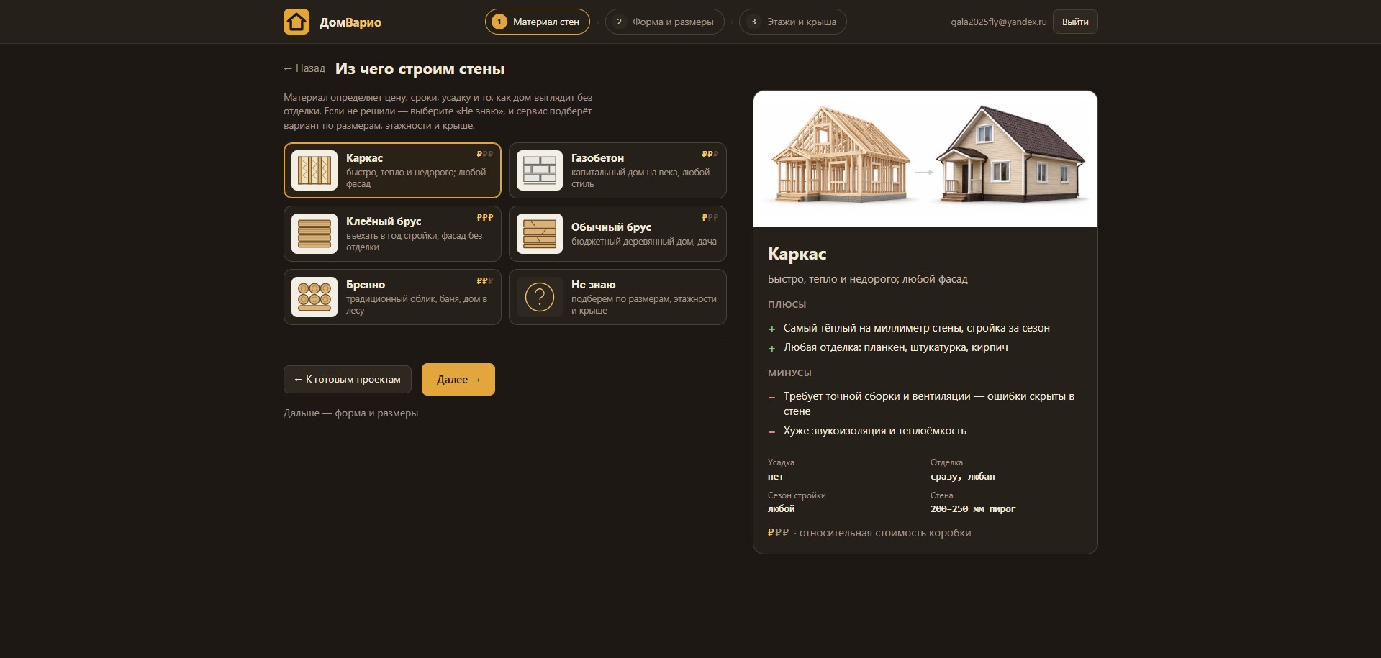Click the price rubles indicator on Каркас card
This screenshot has height=658, width=1381.
485,155
